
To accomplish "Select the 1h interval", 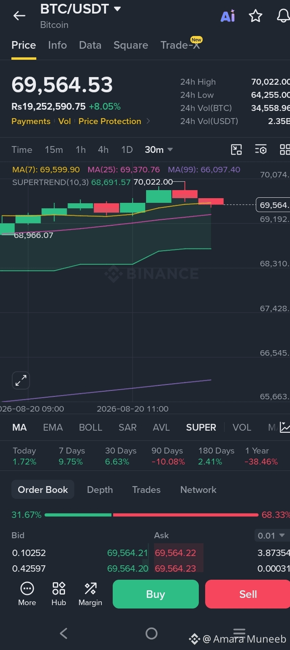I will click(x=81, y=149).
